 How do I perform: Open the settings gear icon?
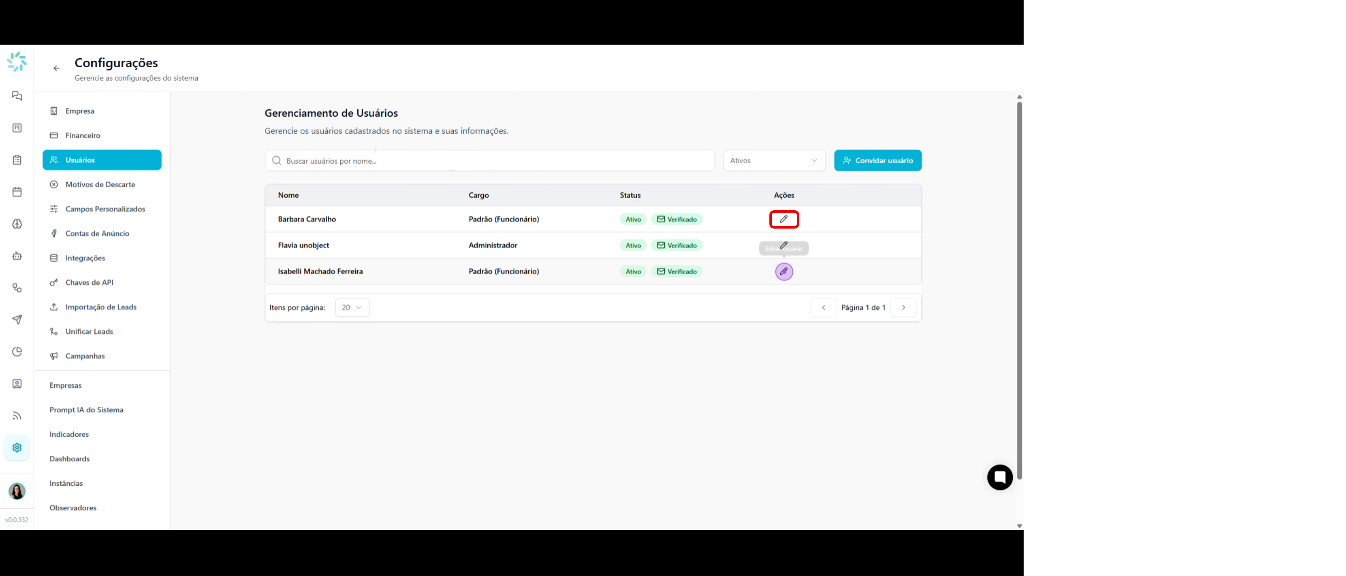point(17,448)
